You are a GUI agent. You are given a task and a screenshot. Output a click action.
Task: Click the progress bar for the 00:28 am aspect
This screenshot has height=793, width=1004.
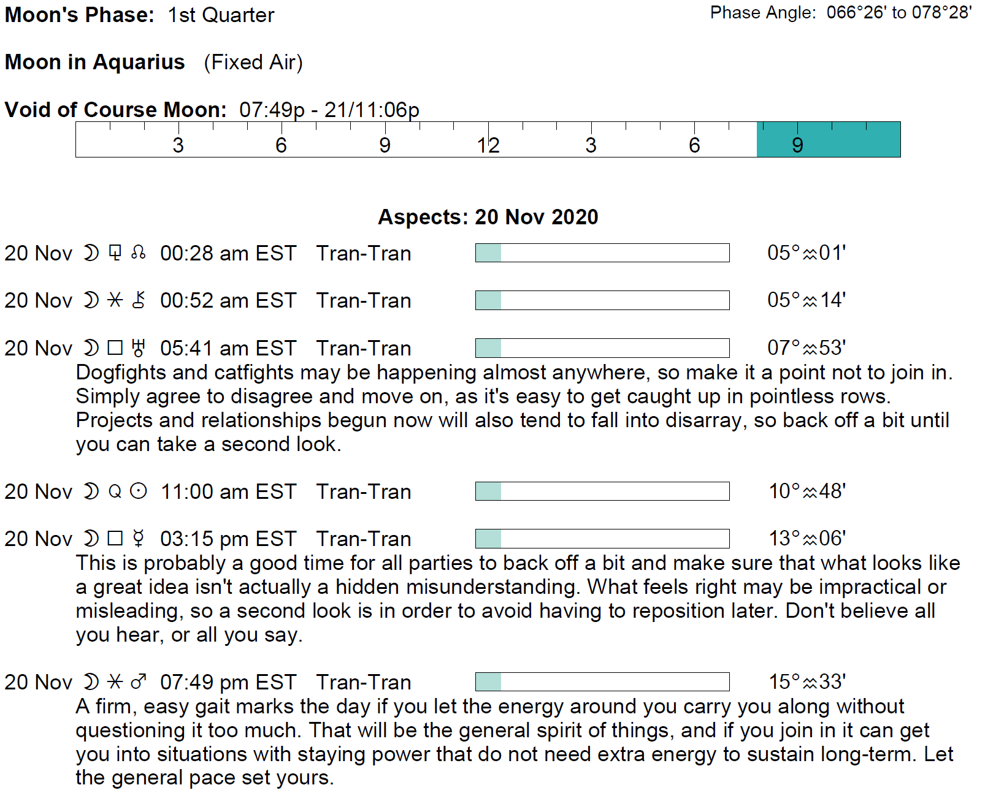point(602,252)
